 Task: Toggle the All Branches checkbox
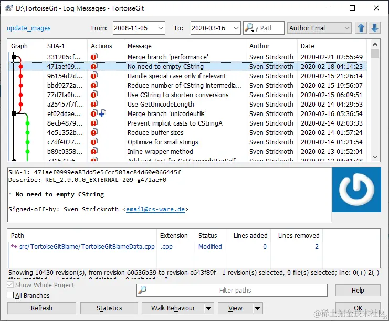[10, 295]
